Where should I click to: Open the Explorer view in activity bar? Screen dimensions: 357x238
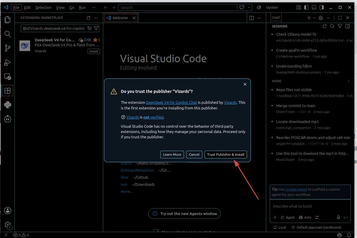click(x=8, y=20)
